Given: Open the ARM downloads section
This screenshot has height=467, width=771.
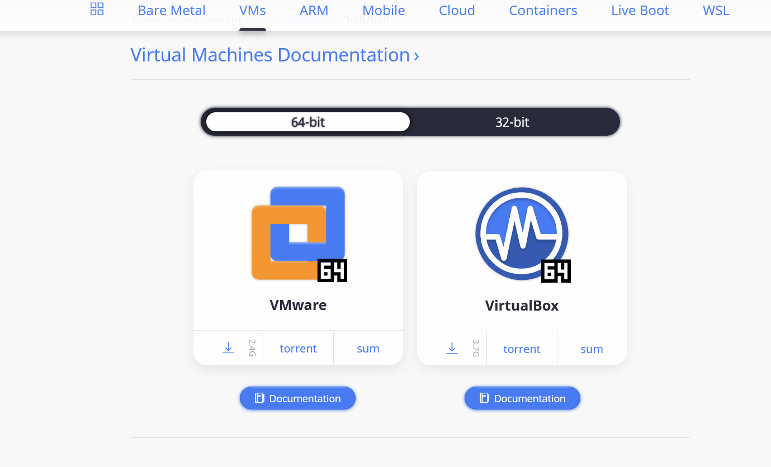Looking at the screenshot, I should coord(314,10).
